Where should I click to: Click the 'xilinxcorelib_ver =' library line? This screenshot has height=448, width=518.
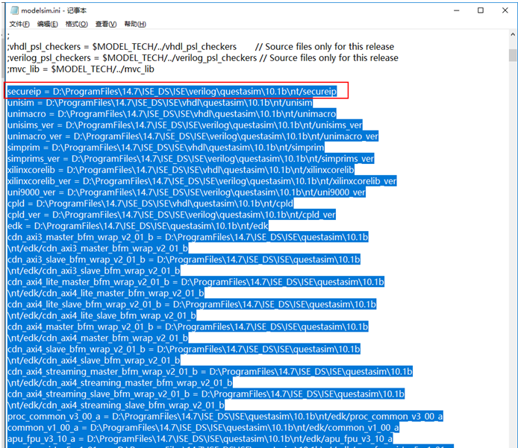click(202, 181)
